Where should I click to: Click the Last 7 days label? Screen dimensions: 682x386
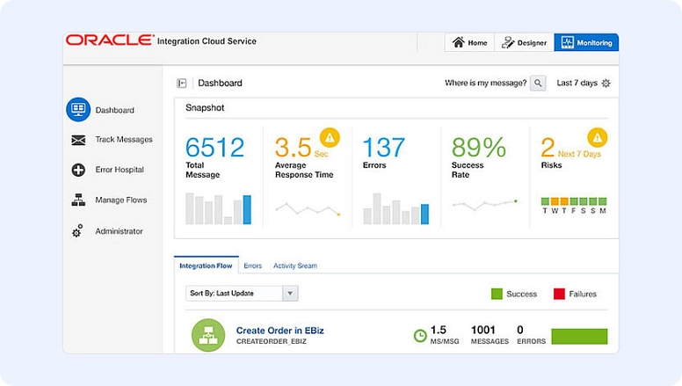[x=577, y=83]
